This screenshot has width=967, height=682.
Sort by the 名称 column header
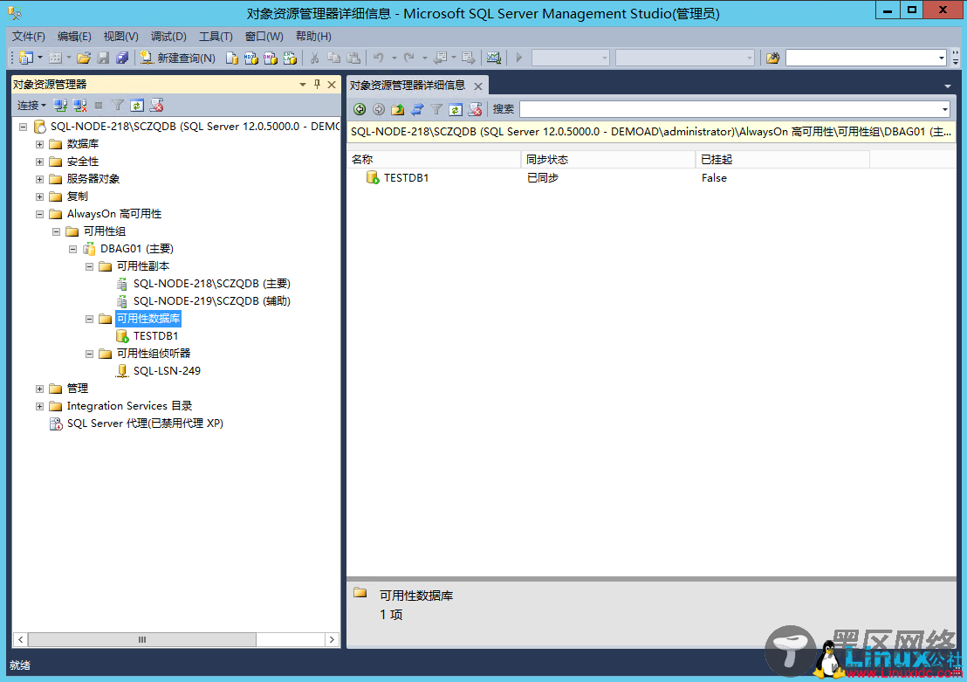point(434,159)
